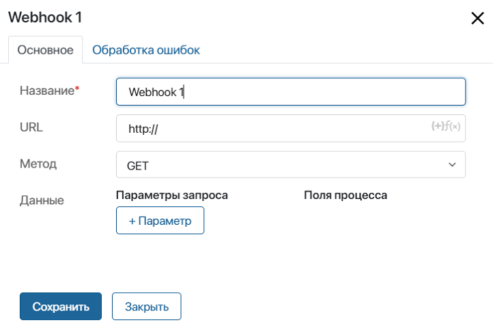Click the Закрыть button
This screenshot has height=331, width=493.
[x=147, y=306]
